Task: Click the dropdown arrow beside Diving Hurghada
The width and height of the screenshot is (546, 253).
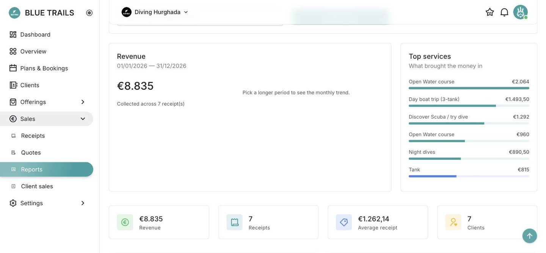Action: 186,12
